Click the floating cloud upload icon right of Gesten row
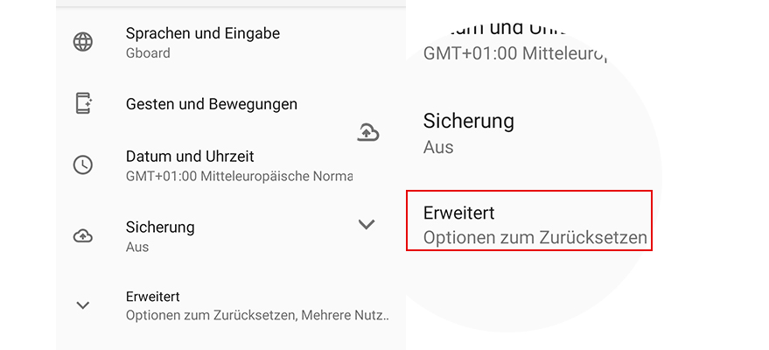Screen dimensions: 769x350 368,132
